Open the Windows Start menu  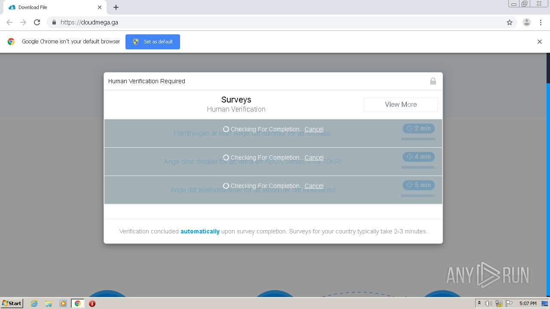point(12,303)
